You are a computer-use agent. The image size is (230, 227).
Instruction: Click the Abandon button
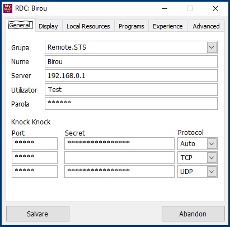pos(193,214)
